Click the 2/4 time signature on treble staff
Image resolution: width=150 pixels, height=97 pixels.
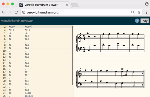coord(84,37)
